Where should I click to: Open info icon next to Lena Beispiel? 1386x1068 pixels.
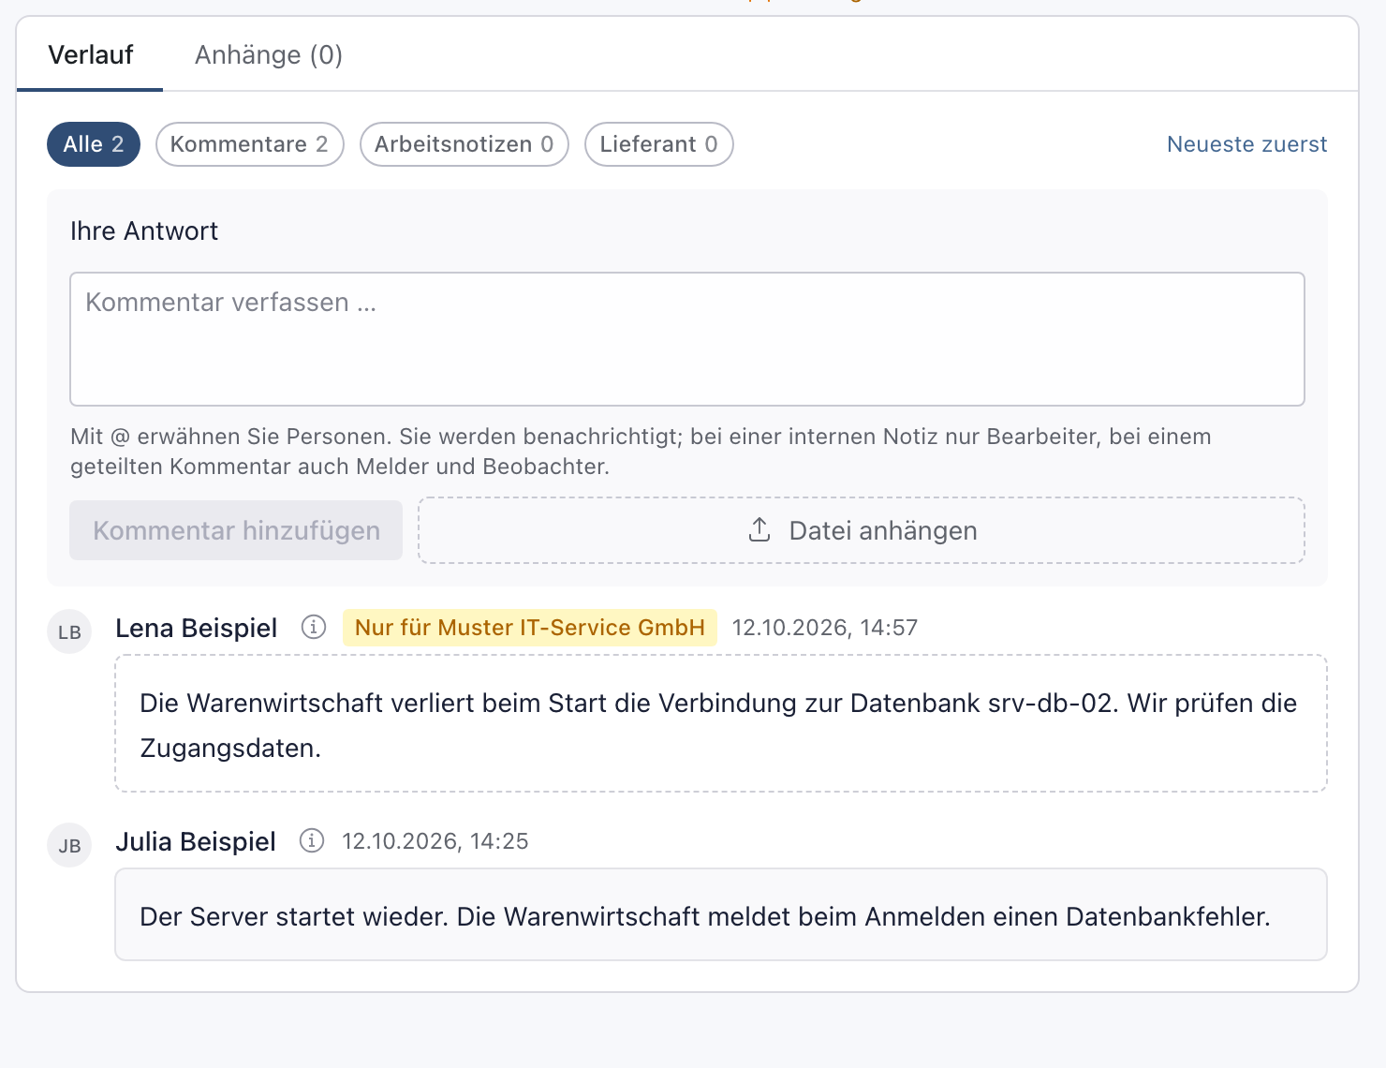[x=314, y=627]
